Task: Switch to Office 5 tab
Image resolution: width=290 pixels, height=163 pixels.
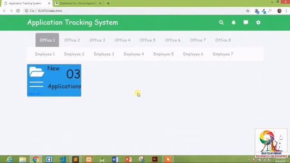Action: tap(148, 40)
